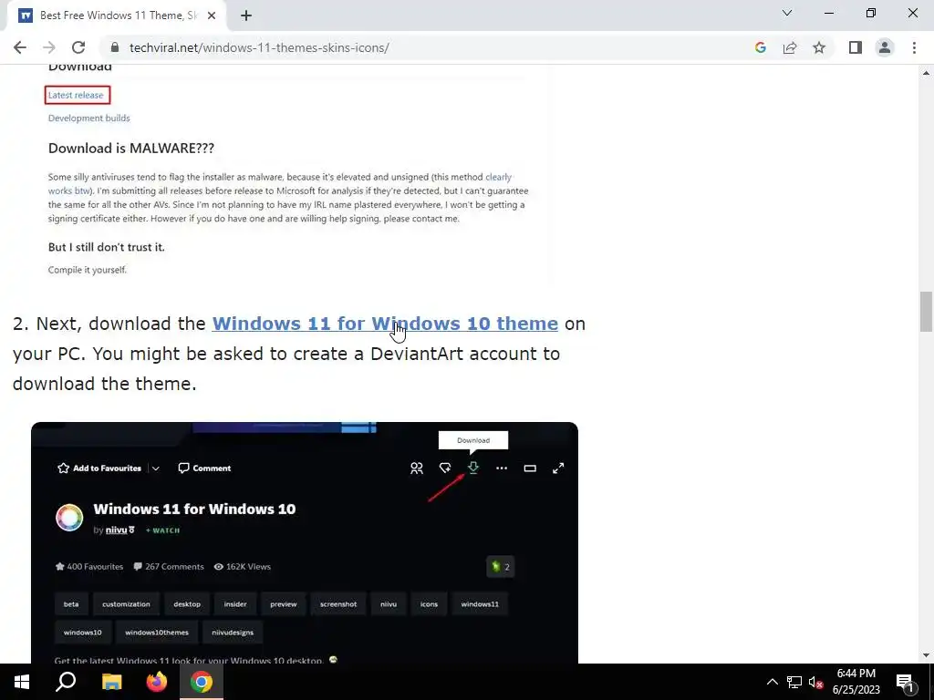This screenshot has height=700, width=934.
Task: Select the Best Free Windows 11 Theme tab
Action: point(116,15)
